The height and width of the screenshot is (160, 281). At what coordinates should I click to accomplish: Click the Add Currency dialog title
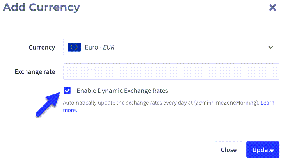(x=41, y=7)
